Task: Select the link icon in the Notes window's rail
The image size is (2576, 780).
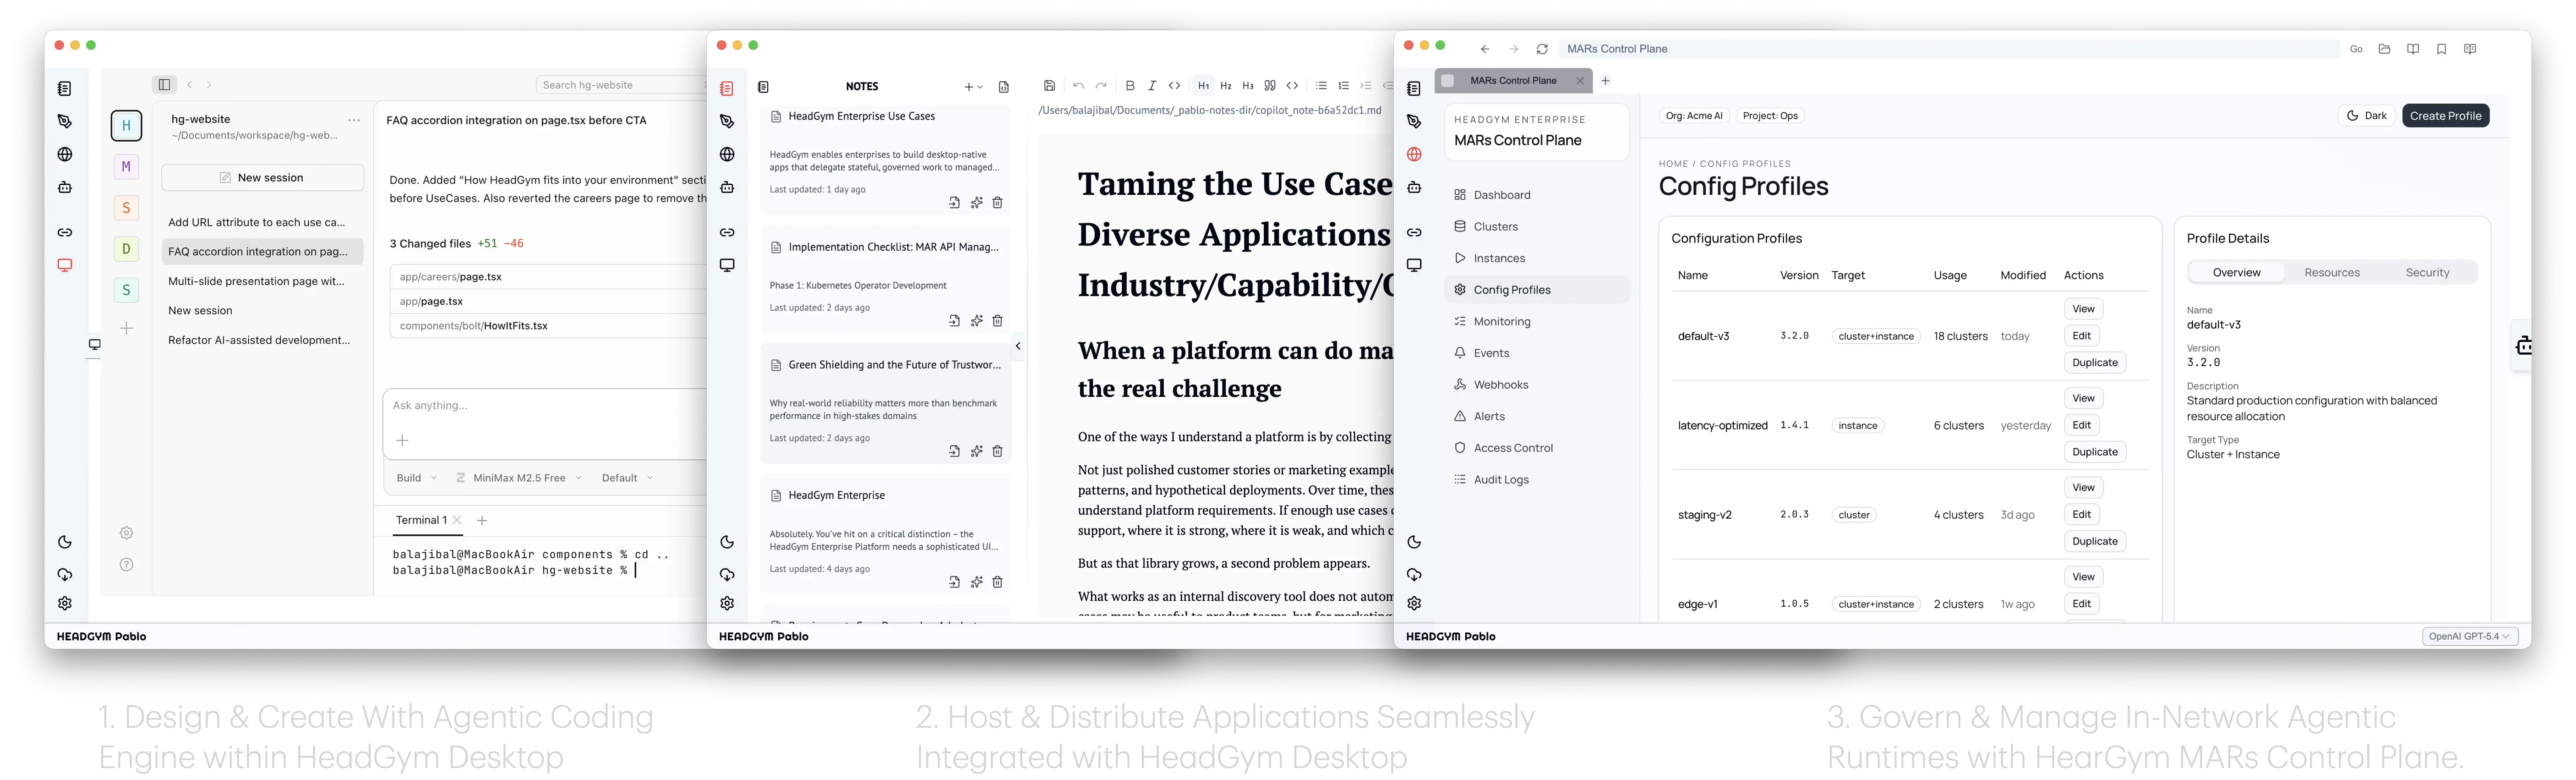Action: tap(727, 233)
